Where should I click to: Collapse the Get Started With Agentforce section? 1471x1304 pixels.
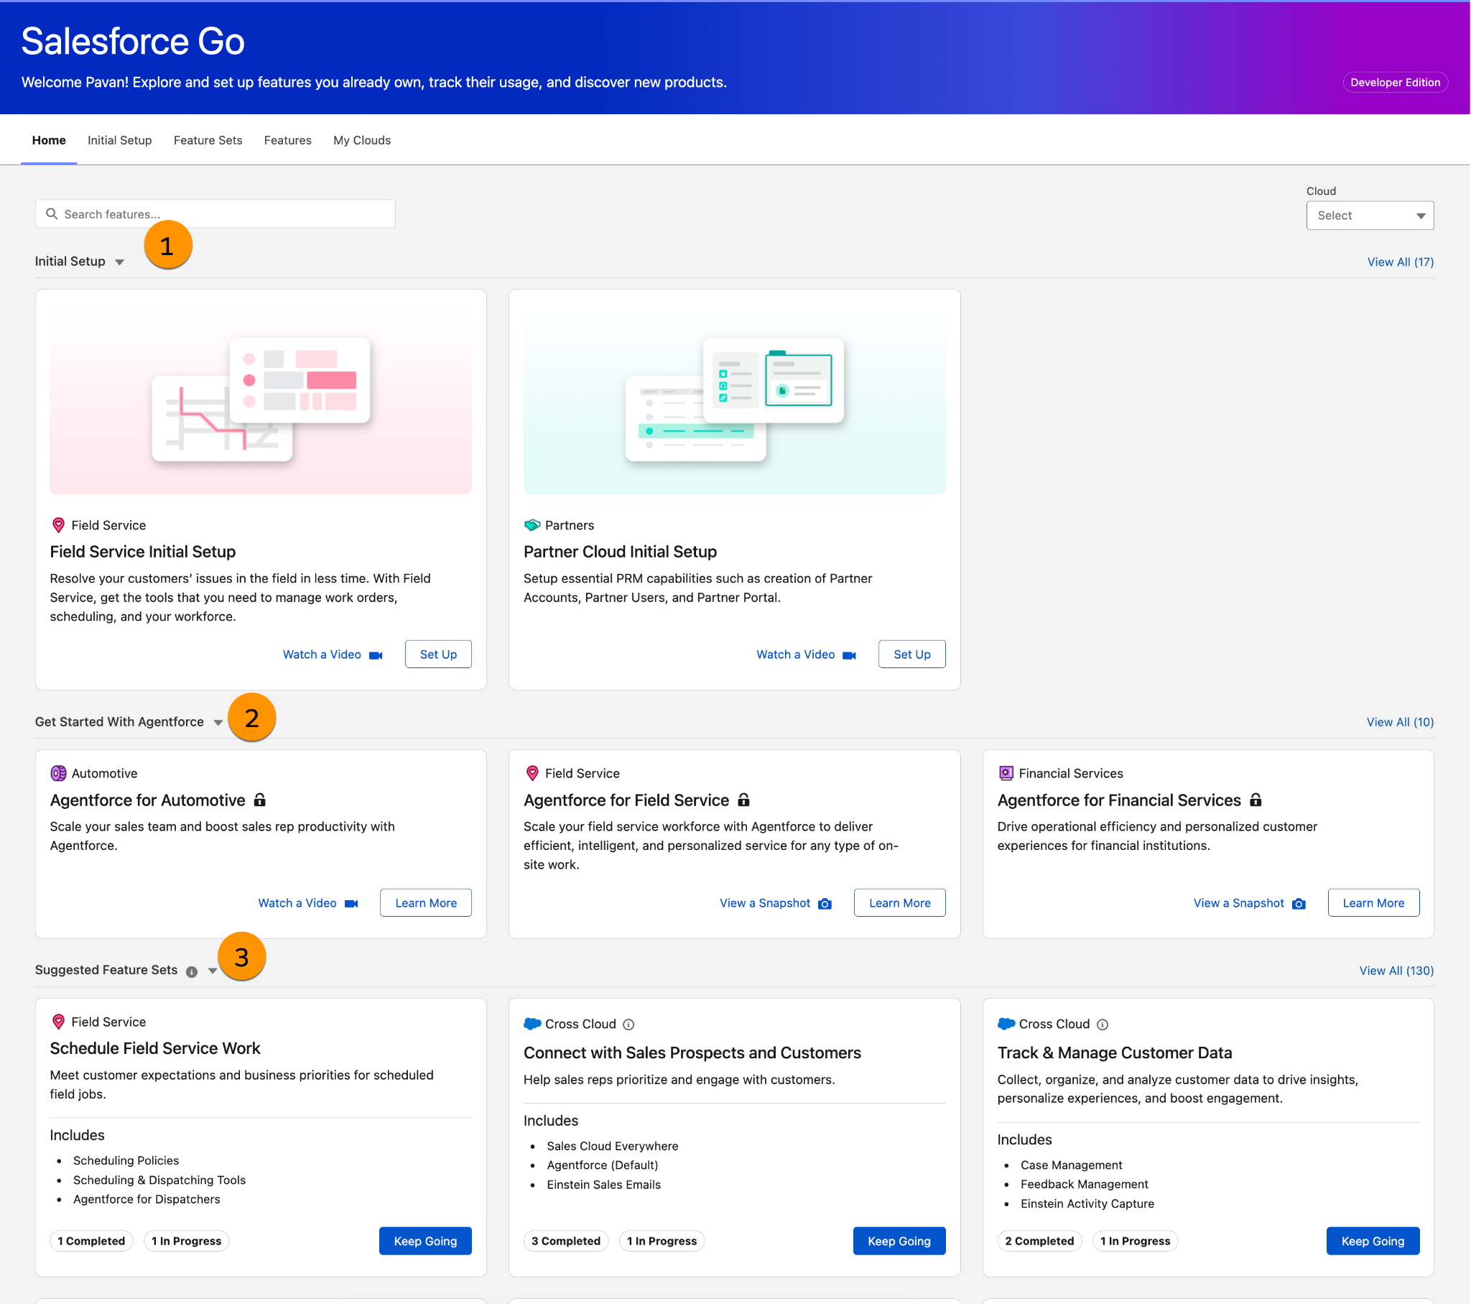218,723
